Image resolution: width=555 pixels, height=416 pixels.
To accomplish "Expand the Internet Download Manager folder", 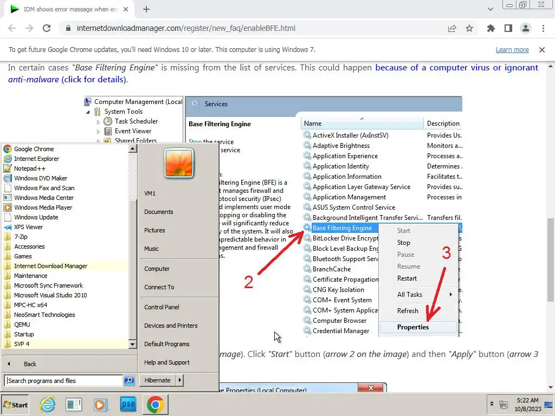I will (x=50, y=266).
